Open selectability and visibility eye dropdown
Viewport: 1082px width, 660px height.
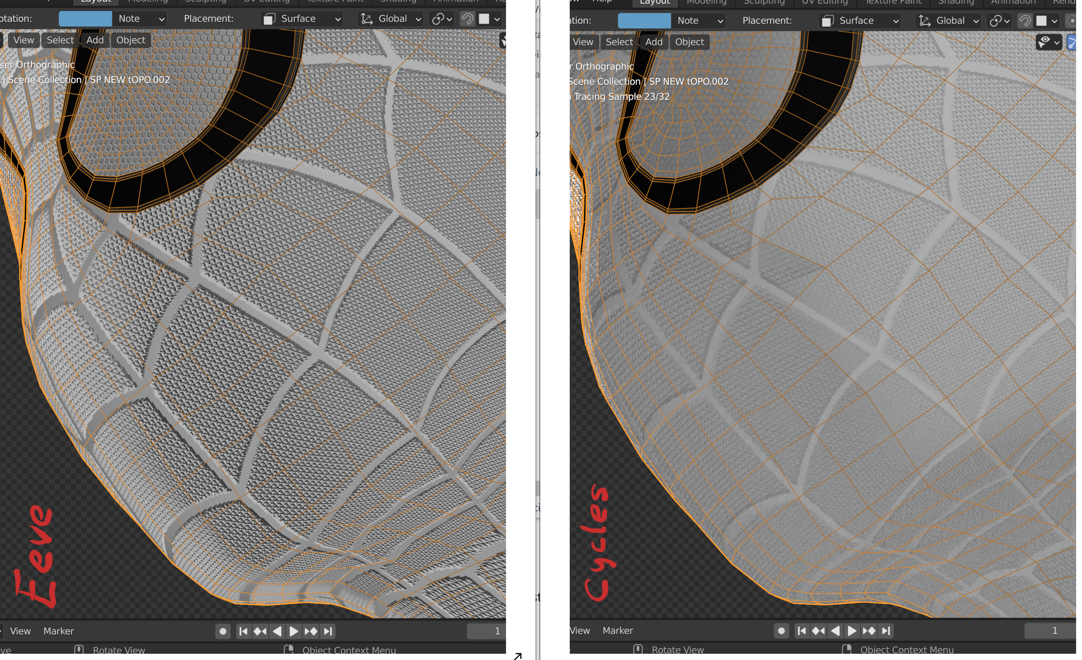click(1048, 42)
